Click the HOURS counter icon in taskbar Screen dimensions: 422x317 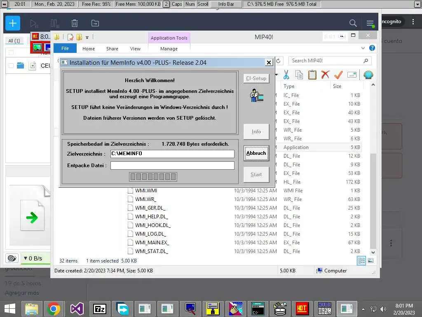pos(325,309)
